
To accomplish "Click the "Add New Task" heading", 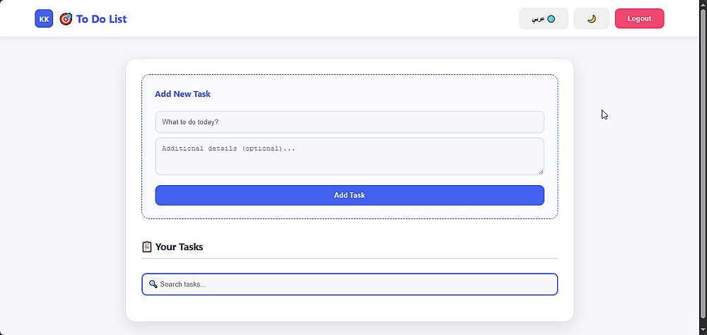I will [182, 94].
